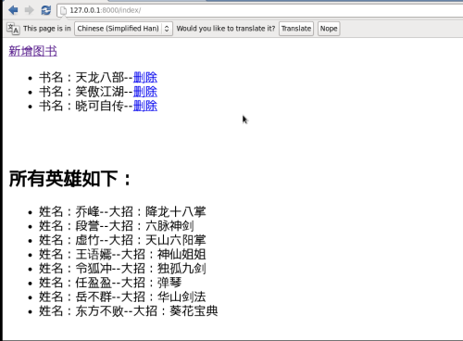Click the browser back arrow

pyautogui.click(x=13, y=10)
